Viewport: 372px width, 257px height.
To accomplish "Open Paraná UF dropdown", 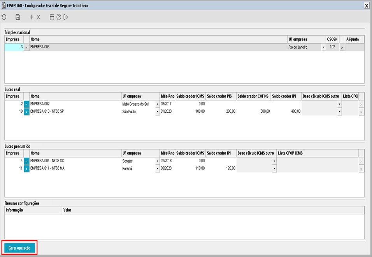I will click(157, 169).
